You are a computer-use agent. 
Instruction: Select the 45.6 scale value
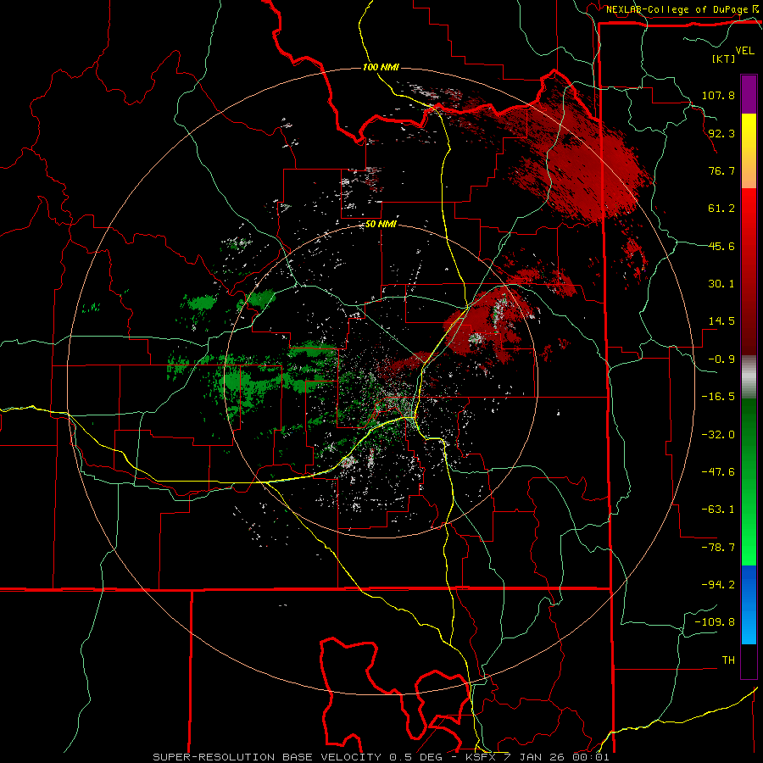721,246
